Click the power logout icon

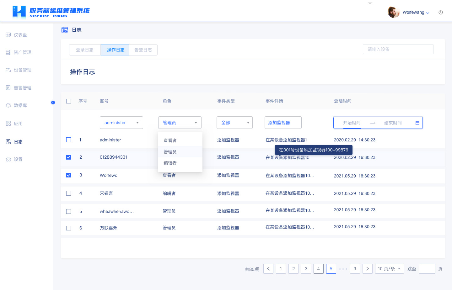click(x=441, y=13)
